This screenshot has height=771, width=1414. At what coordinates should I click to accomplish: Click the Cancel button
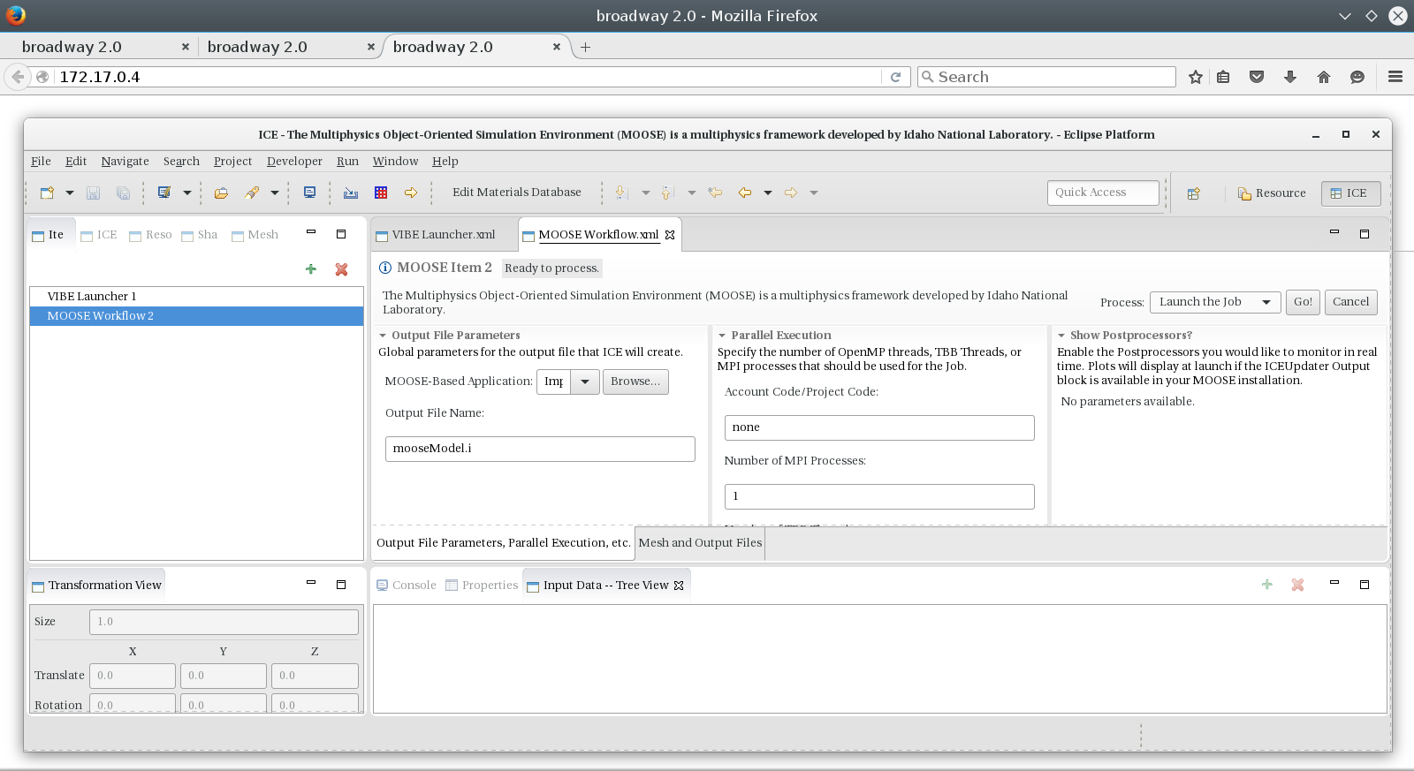(1350, 302)
